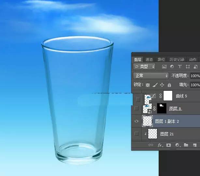Click the adjustment layer filter icon
Viewport: 200px width, 176px height.
(x=172, y=67)
